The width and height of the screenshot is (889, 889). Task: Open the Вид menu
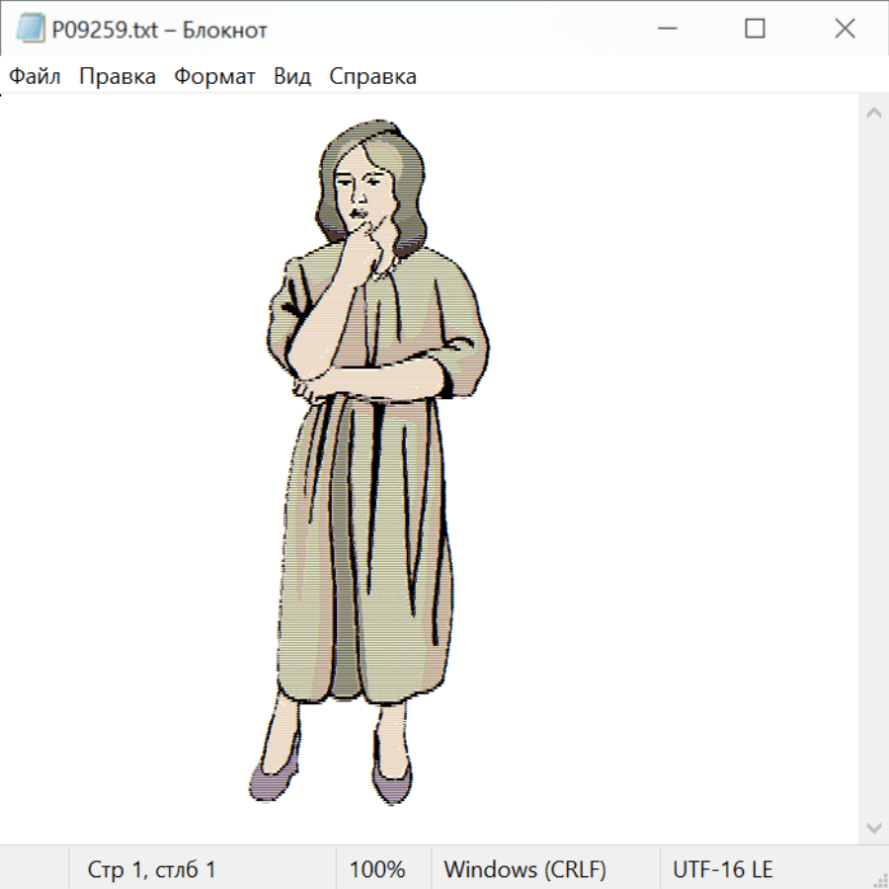click(292, 77)
